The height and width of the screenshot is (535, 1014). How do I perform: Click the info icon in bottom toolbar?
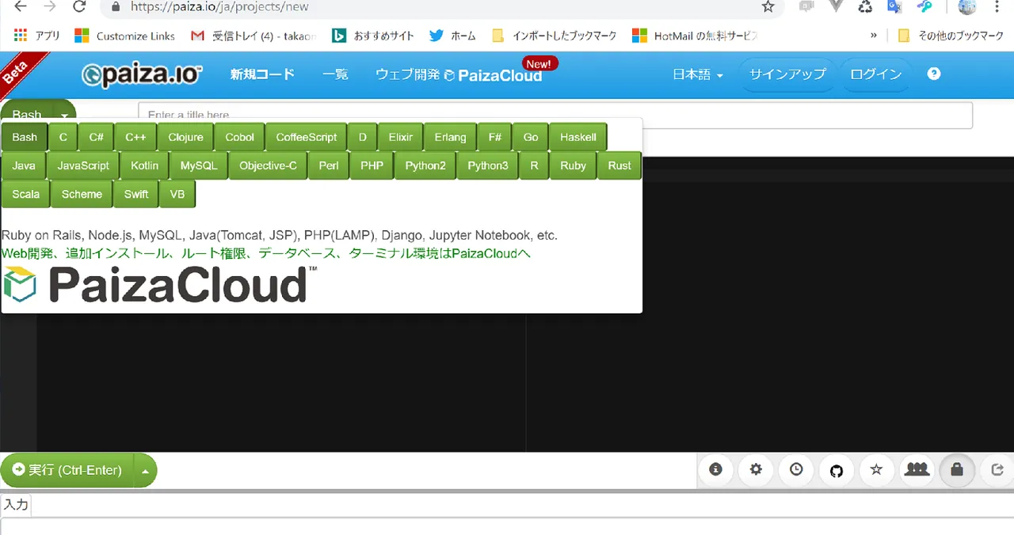coord(716,469)
